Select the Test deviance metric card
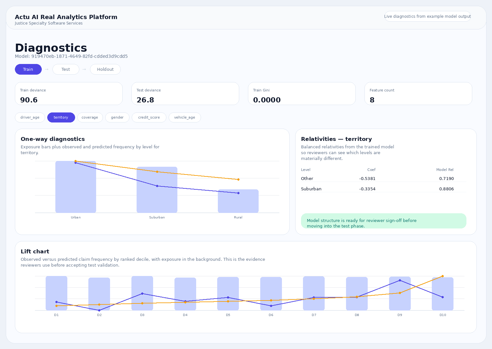Viewport: 492px width, 349px height. click(x=185, y=93)
